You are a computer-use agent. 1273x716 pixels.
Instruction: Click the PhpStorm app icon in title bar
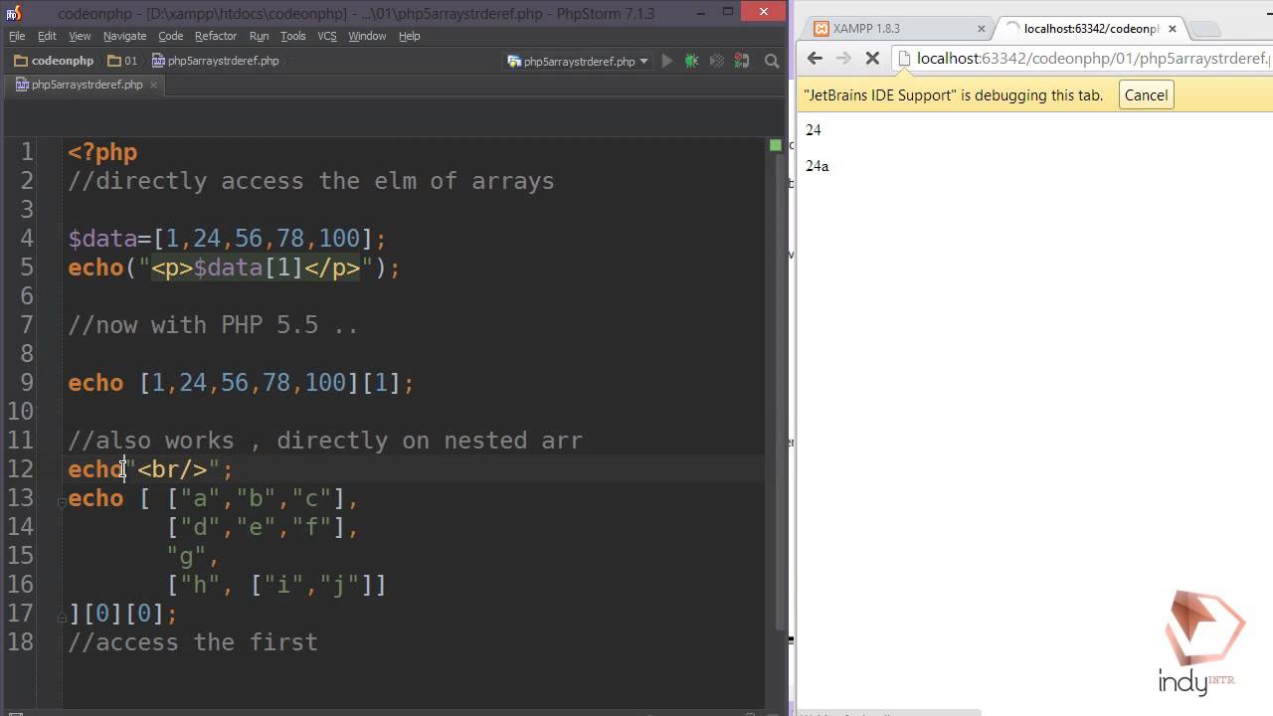[13, 13]
